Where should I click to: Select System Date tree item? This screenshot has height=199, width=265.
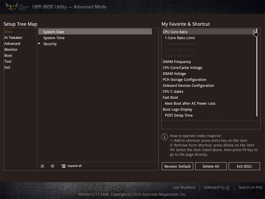(x=95, y=32)
